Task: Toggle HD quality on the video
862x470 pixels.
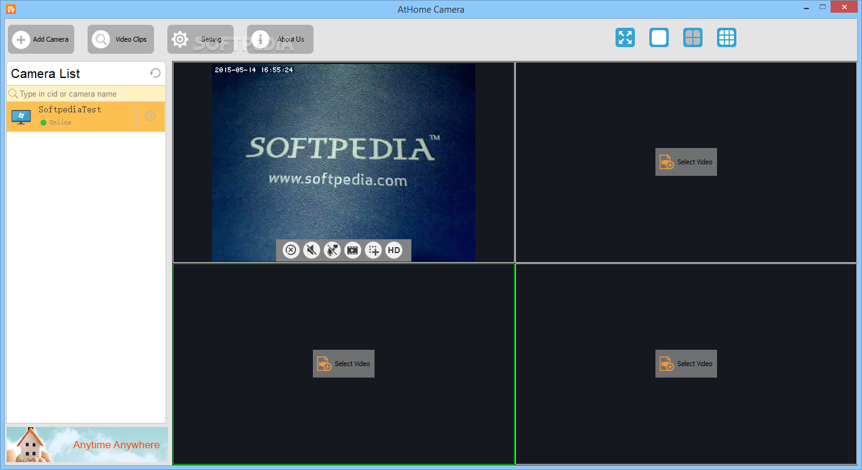Action: 394,250
